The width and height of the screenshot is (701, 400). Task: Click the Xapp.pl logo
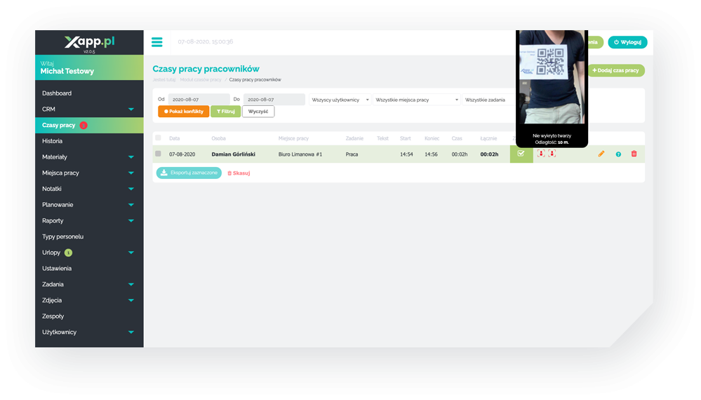tap(89, 42)
